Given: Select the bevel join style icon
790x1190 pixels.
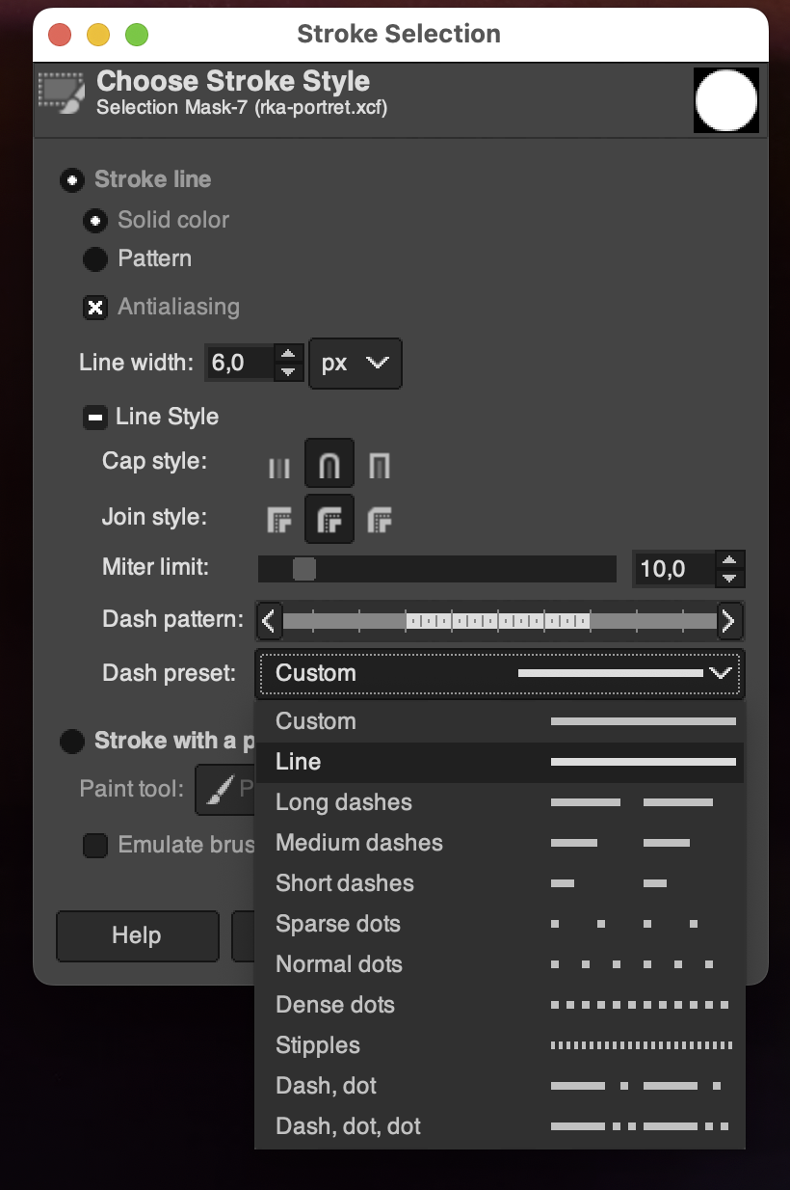Looking at the screenshot, I should (380, 522).
